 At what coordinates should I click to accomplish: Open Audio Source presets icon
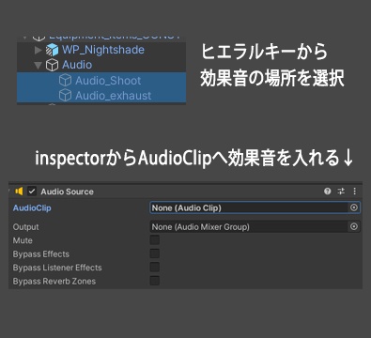click(x=341, y=192)
